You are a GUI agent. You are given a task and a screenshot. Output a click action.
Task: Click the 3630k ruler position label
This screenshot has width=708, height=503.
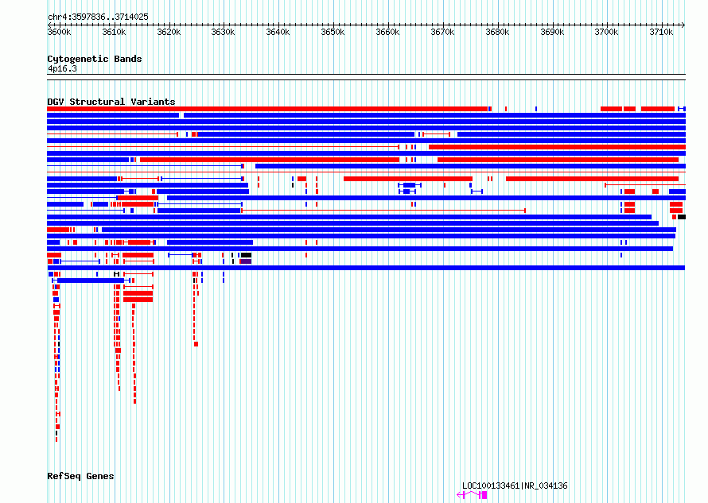223,32
